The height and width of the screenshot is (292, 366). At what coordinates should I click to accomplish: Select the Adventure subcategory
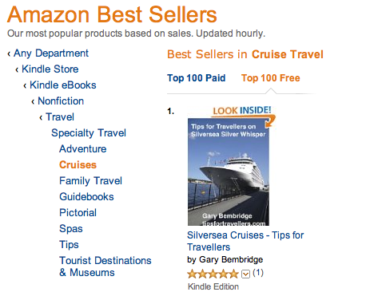(x=83, y=149)
